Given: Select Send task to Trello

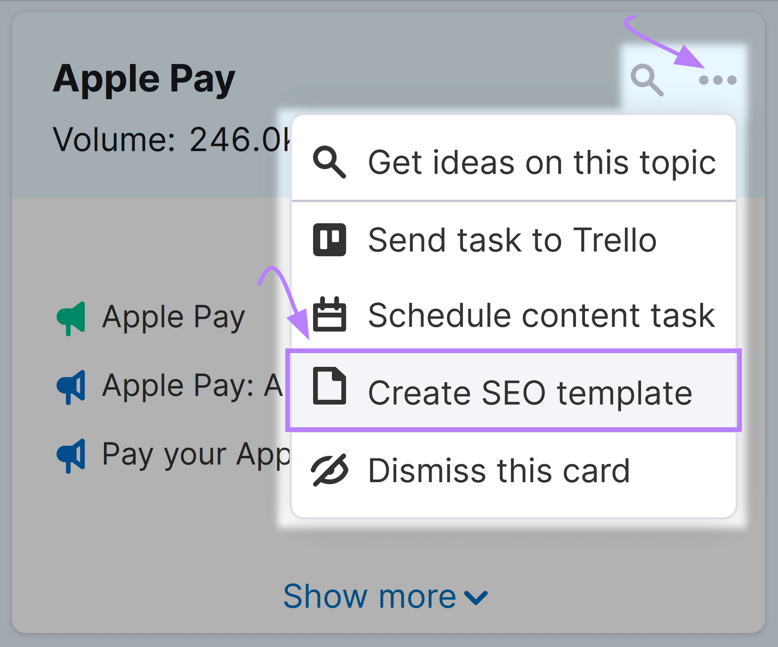Looking at the screenshot, I should [511, 240].
